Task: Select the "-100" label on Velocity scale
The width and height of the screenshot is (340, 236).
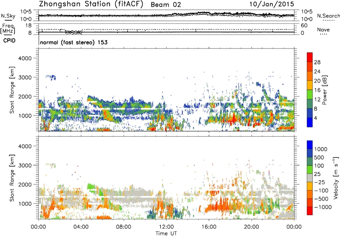Action: tap(321, 190)
